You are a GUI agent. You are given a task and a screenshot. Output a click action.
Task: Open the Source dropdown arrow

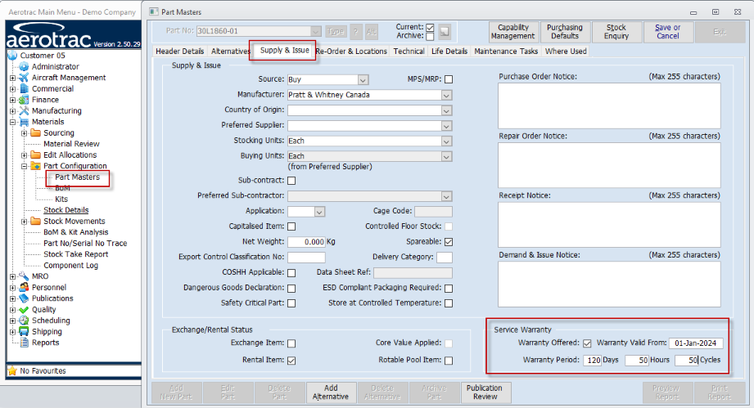coord(363,79)
